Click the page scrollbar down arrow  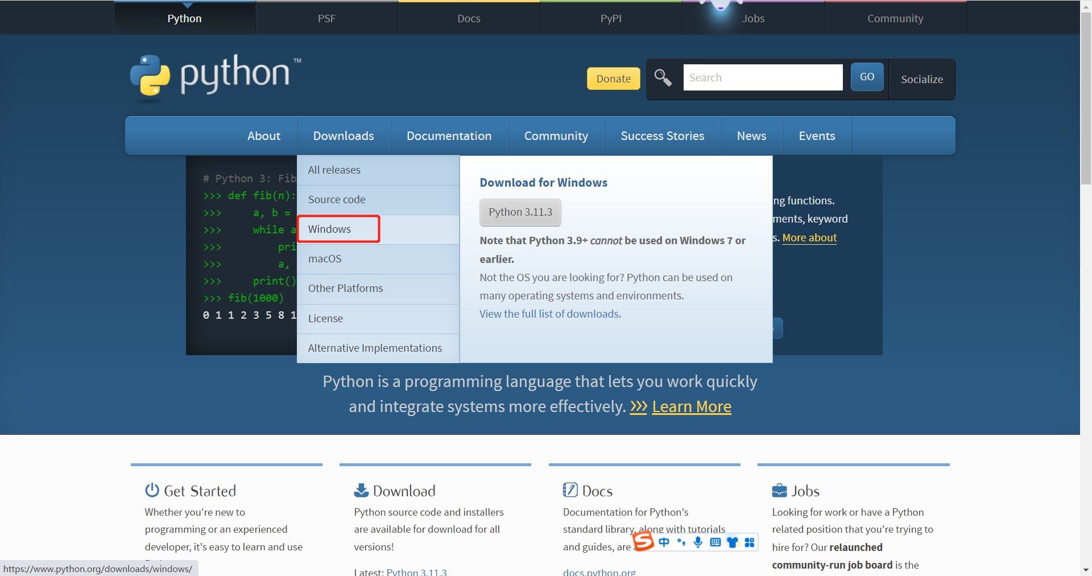pyautogui.click(x=1086, y=570)
